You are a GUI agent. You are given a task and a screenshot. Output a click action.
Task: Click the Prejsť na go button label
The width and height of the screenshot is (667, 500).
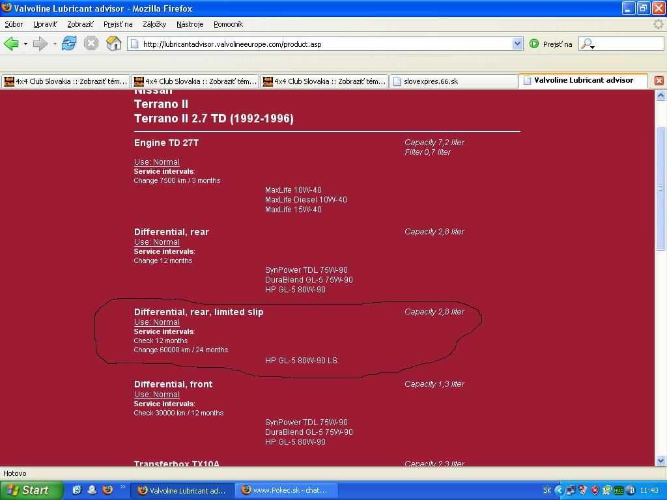(558, 44)
